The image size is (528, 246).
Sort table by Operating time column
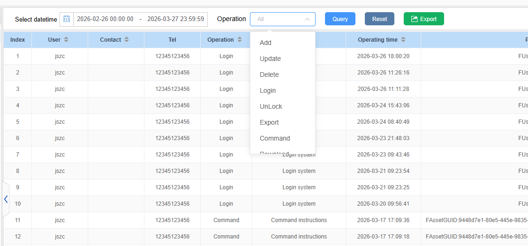click(403, 40)
